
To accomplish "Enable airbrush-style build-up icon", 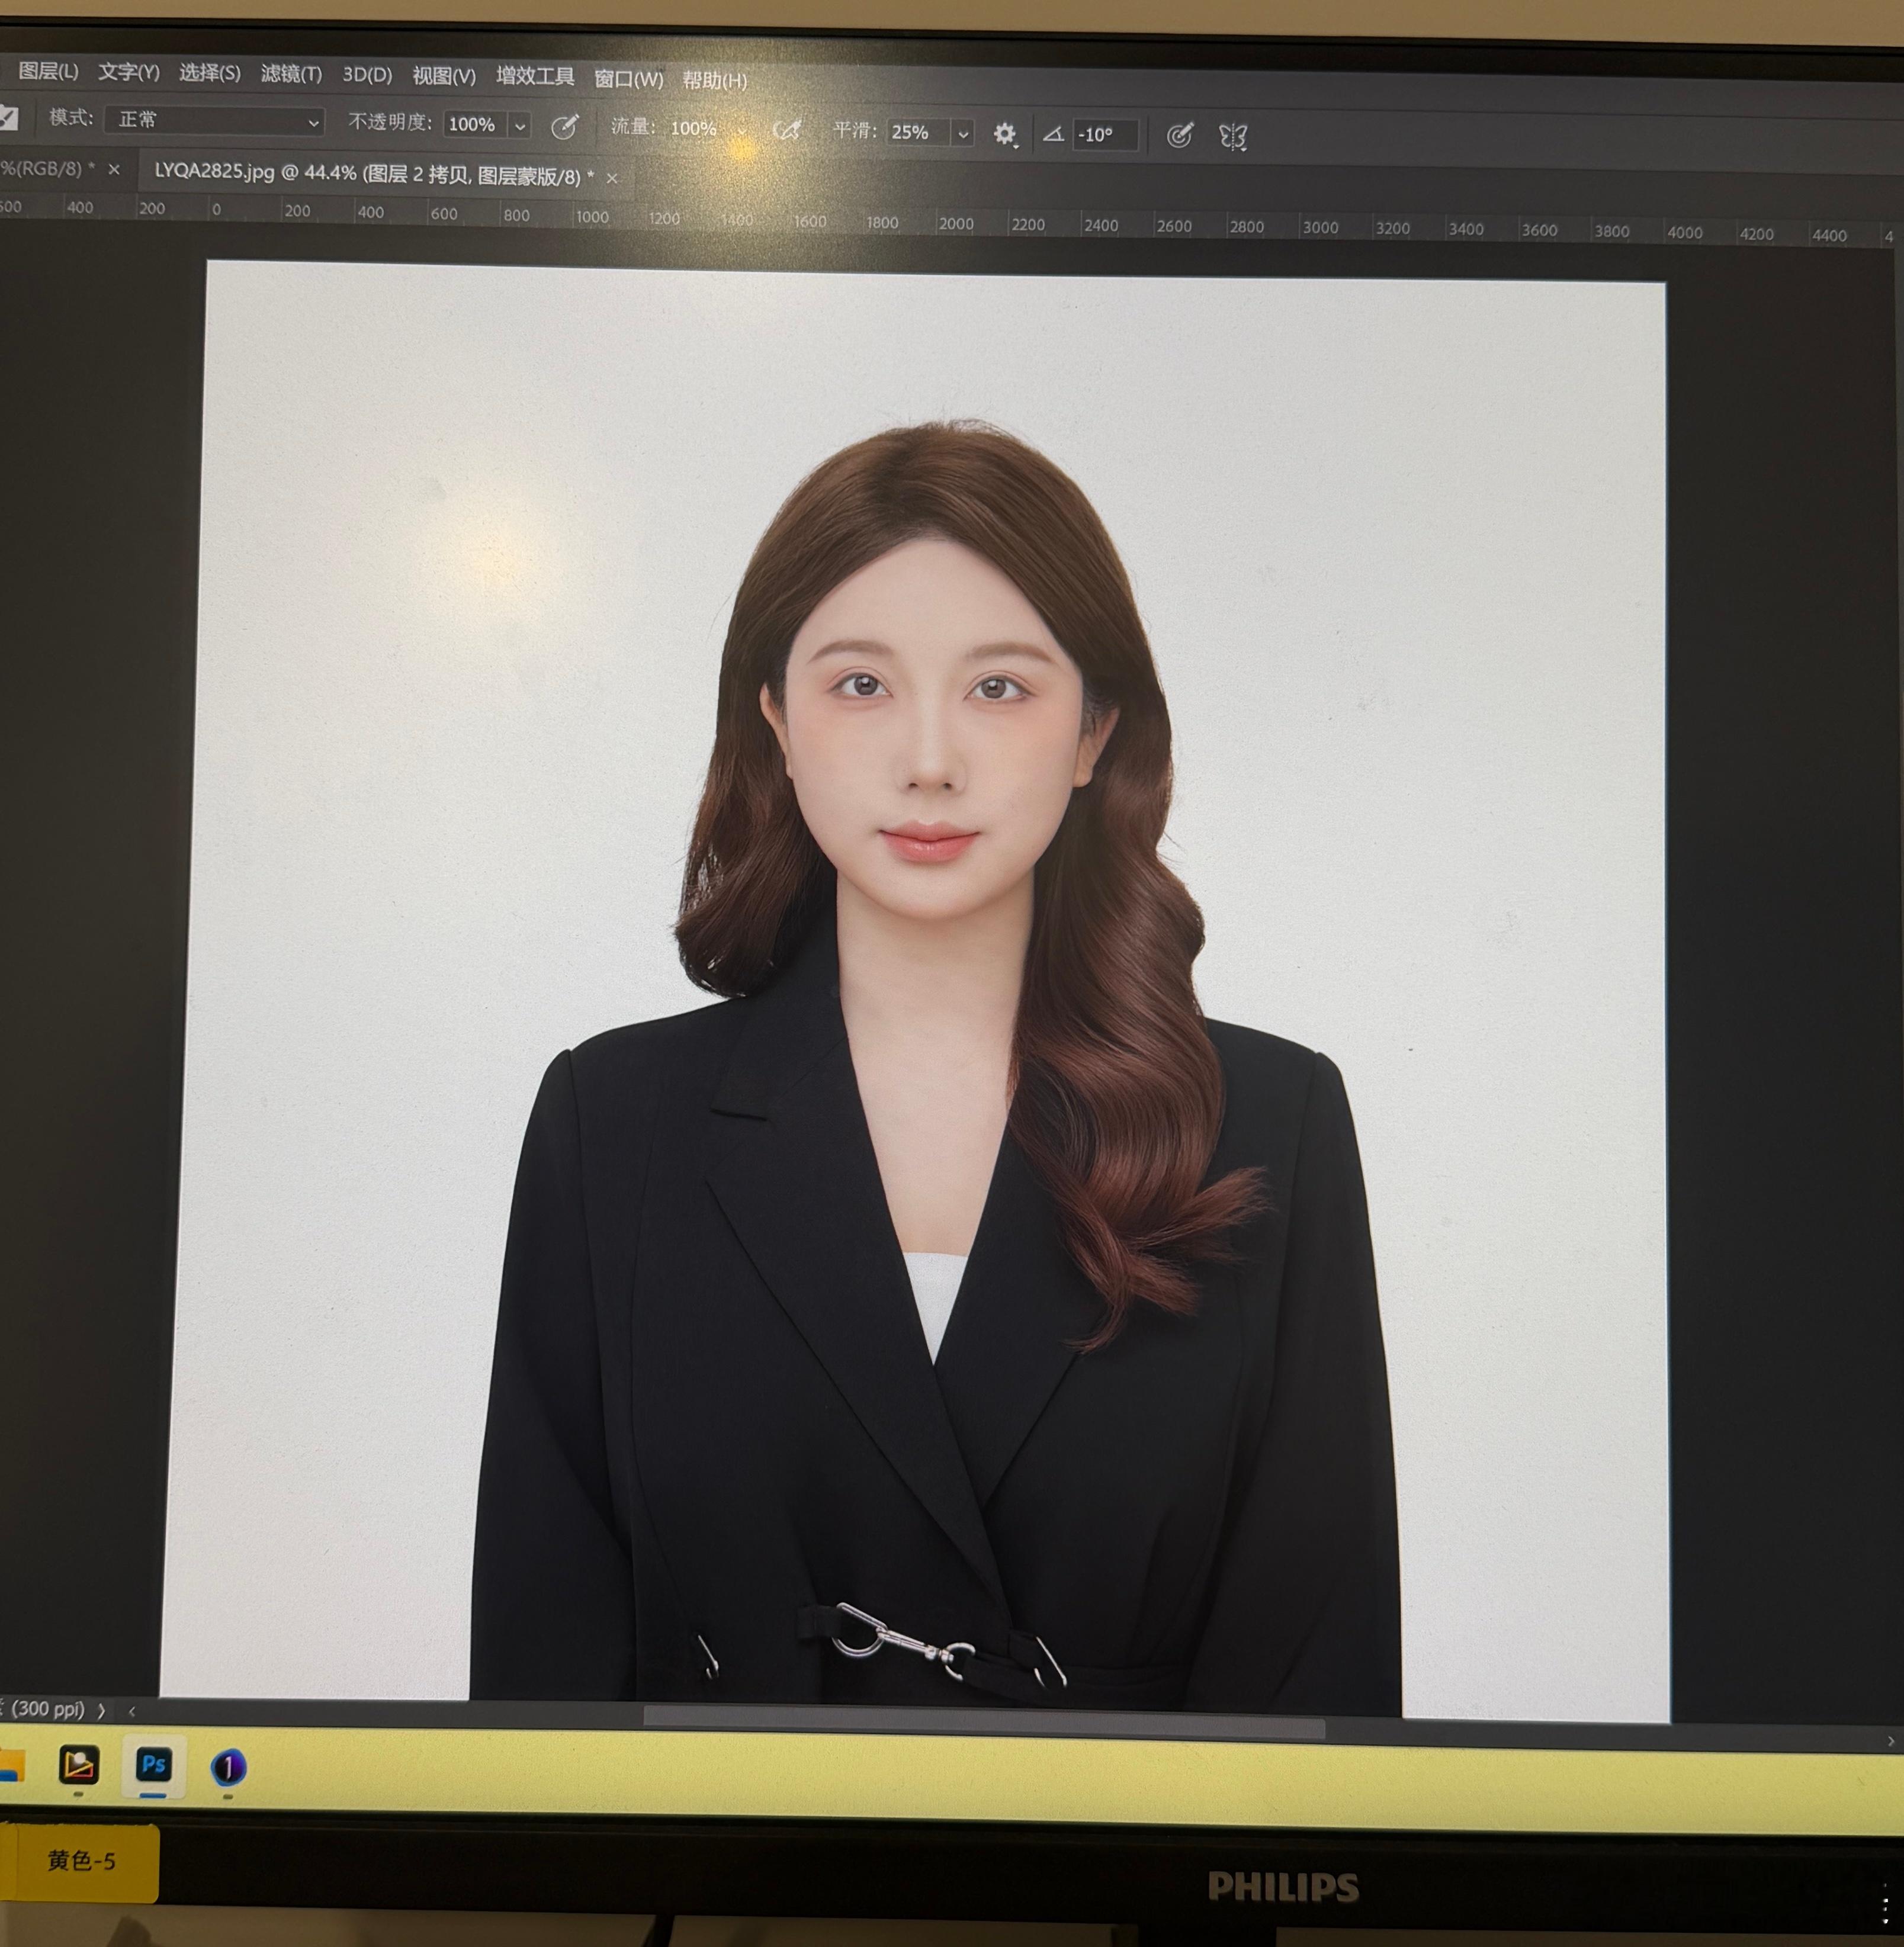I will click(x=787, y=130).
